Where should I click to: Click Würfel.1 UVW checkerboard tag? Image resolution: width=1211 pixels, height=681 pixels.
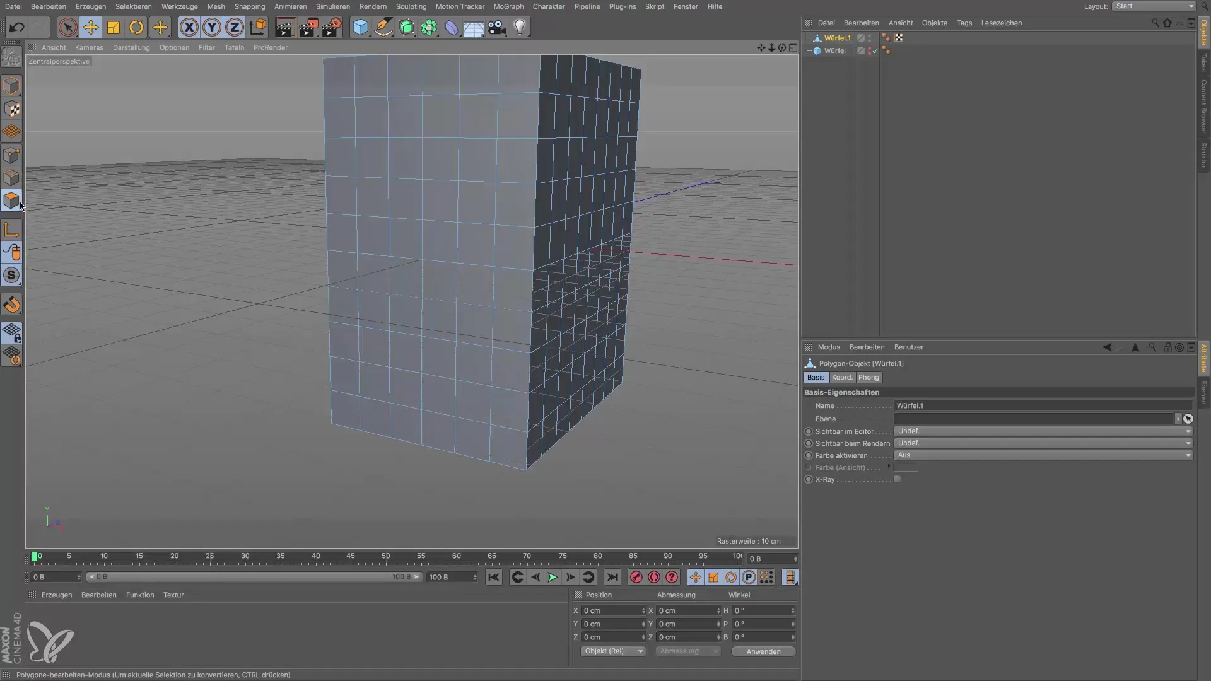(899, 38)
